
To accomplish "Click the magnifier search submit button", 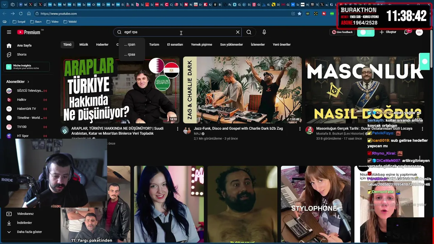I will (x=249, y=32).
